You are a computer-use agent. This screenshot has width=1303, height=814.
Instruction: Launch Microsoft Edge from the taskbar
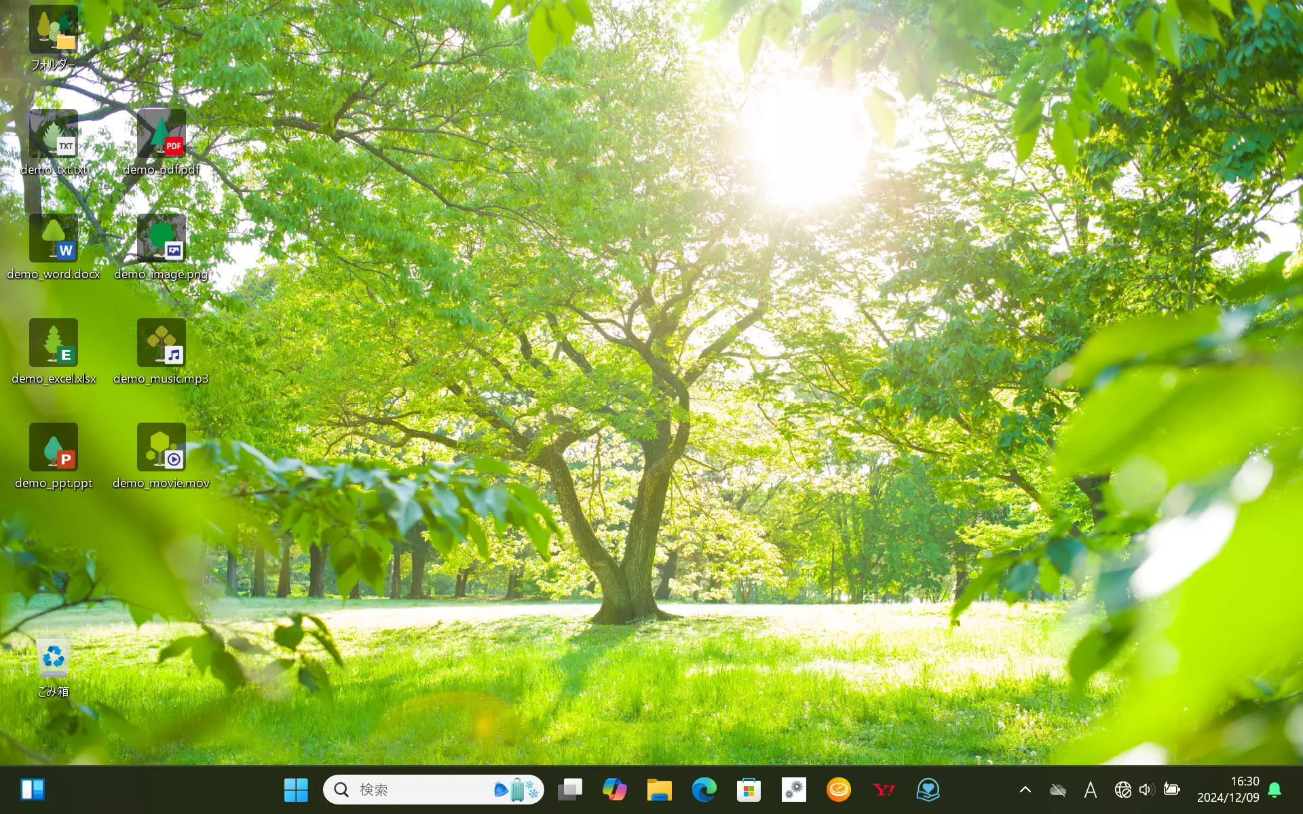pyautogui.click(x=704, y=790)
